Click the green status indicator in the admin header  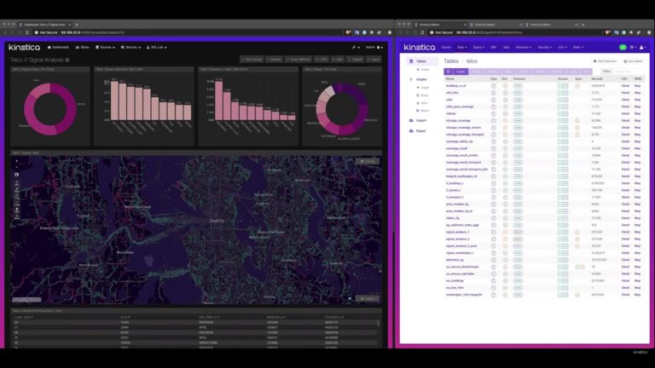pos(622,47)
